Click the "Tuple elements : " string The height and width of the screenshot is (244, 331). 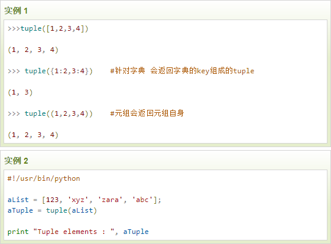[x=74, y=232]
